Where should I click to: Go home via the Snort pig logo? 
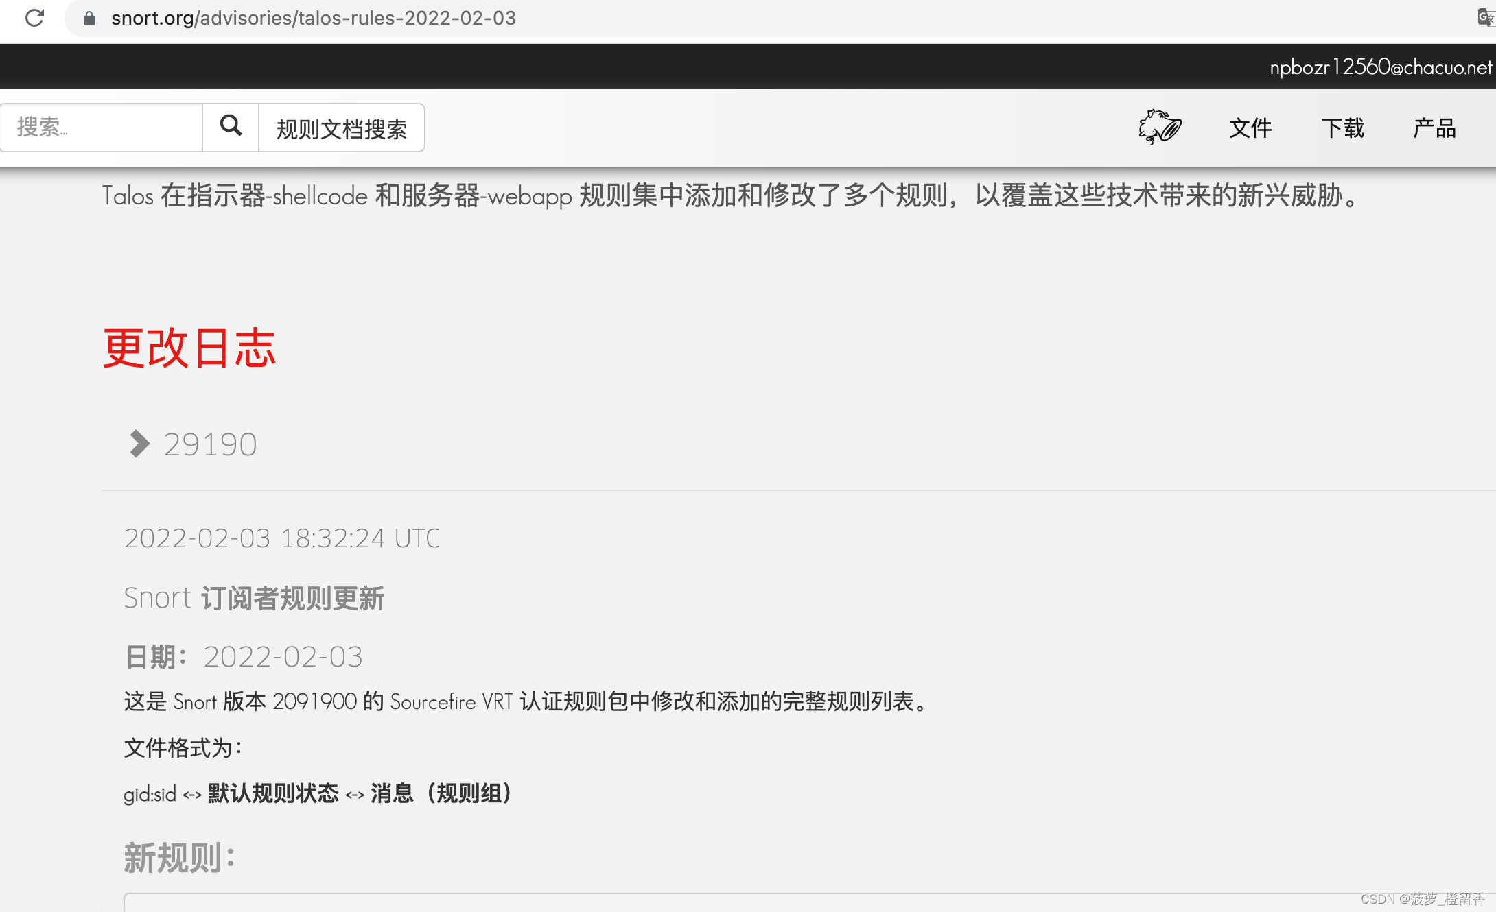coord(1160,127)
